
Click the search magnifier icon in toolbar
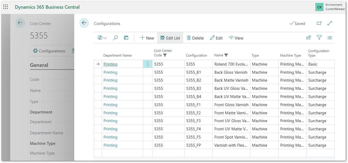pos(115,38)
